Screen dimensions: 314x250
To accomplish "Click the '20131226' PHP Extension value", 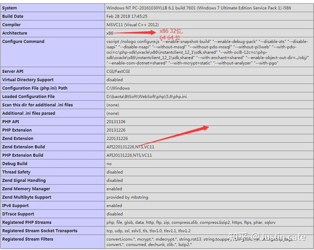I will click(116, 130).
